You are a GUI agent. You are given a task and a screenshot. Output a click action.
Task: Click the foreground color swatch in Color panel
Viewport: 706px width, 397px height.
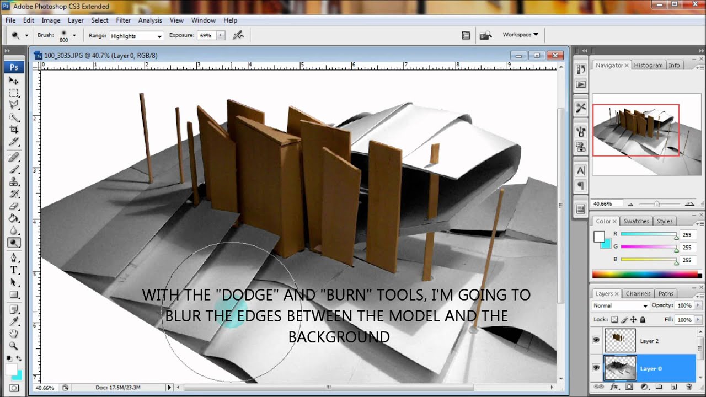[x=598, y=237]
